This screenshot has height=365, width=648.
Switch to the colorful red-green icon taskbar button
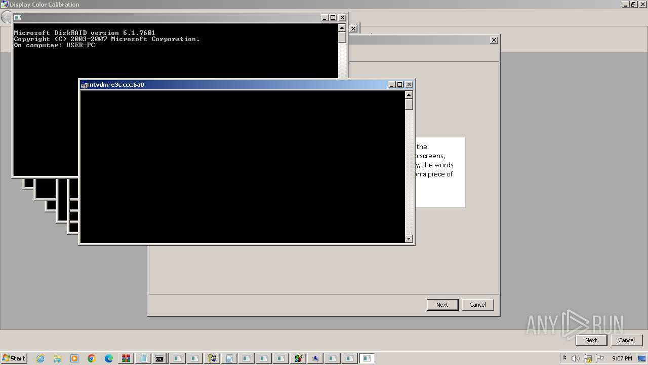pyautogui.click(x=298, y=358)
